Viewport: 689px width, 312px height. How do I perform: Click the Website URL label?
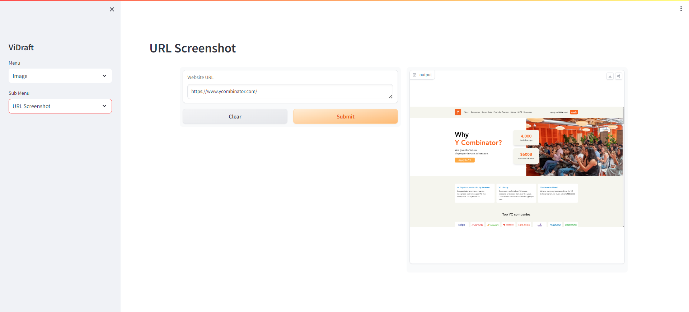[200, 77]
